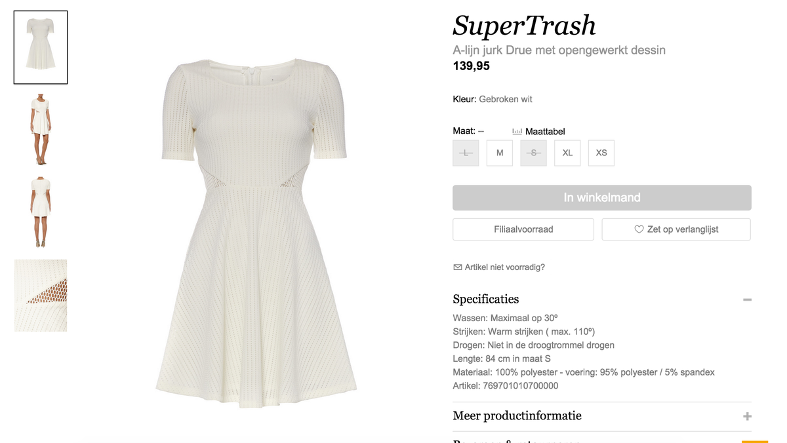Show the front model photo thumbnail
This screenshot has width=787, height=443.
tap(41, 129)
